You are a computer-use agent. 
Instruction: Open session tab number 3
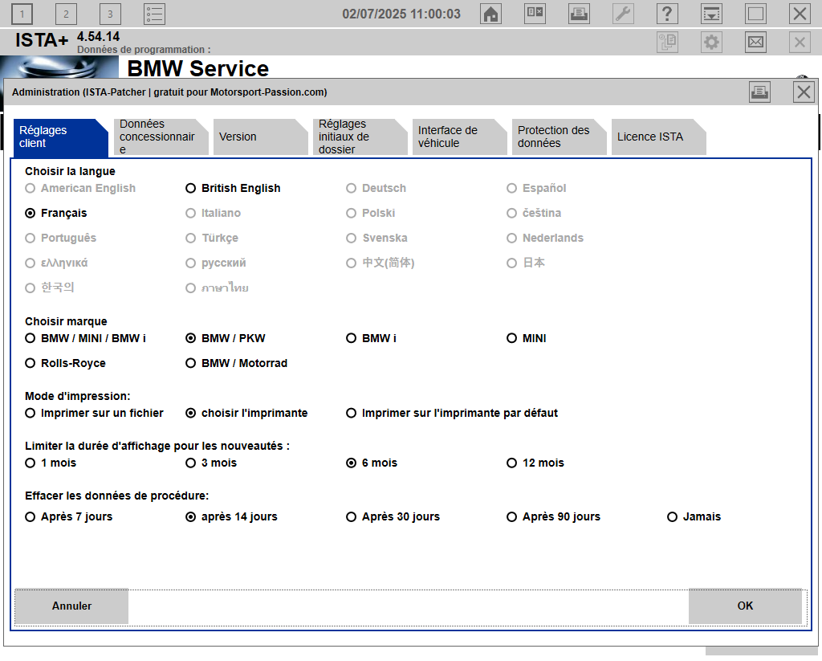[x=110, y=14]
